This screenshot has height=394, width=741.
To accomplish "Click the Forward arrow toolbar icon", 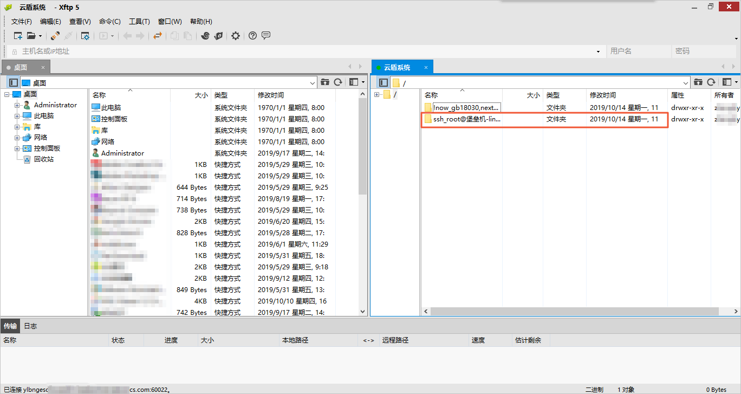I will point(140,36).
